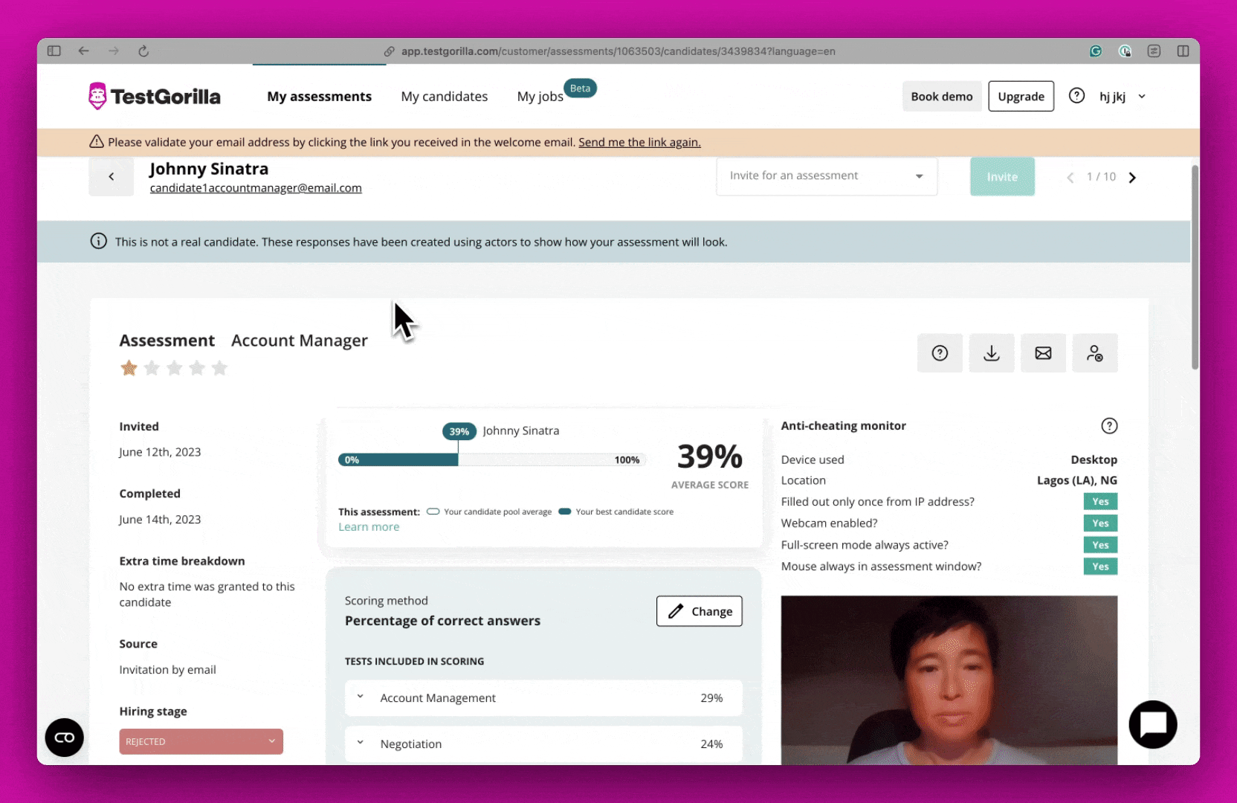Expand the Account Management test row
1237x803 pixels.
pyautogui.click(x=543, y=698)
